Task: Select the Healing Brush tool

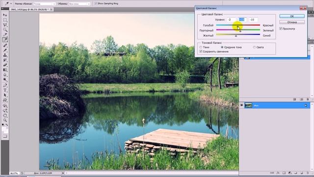Action: (x=5, y=45)
